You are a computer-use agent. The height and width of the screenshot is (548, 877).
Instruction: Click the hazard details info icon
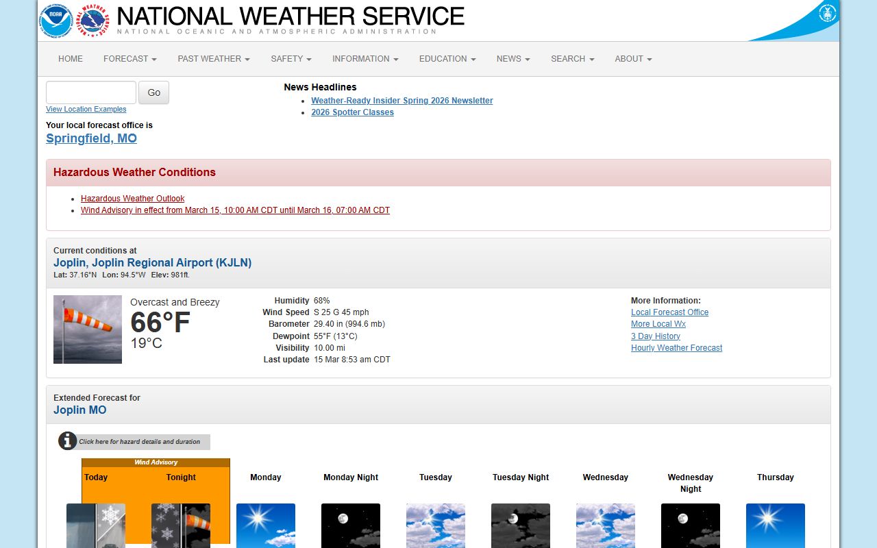(x=67, y=441)
